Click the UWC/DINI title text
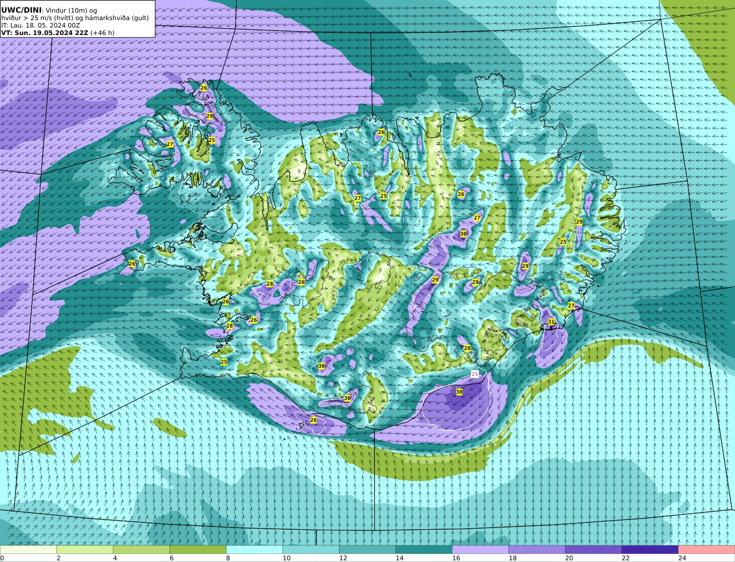 [21, 10]
